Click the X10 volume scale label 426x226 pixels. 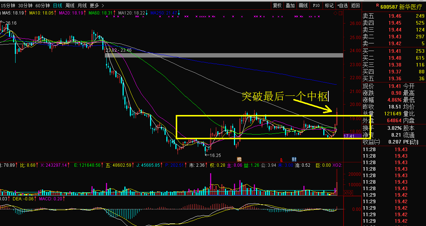click(348, 193)
